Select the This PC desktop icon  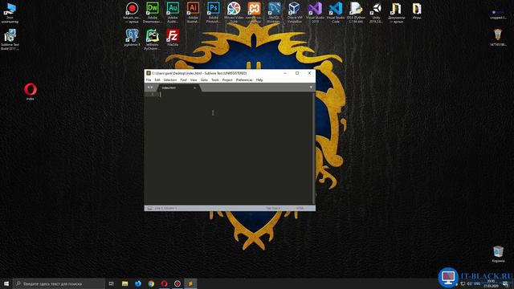click(10, 13)
